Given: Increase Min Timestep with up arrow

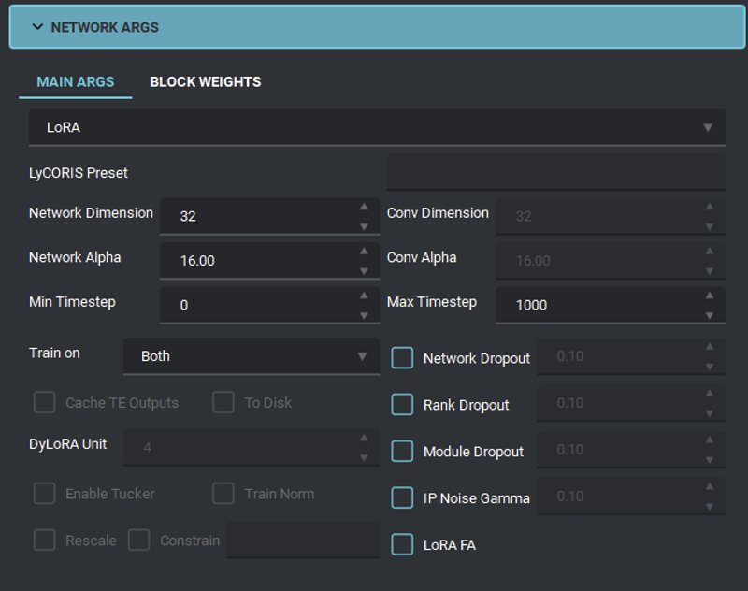Looking at the screenshot, I should [364, 295].
